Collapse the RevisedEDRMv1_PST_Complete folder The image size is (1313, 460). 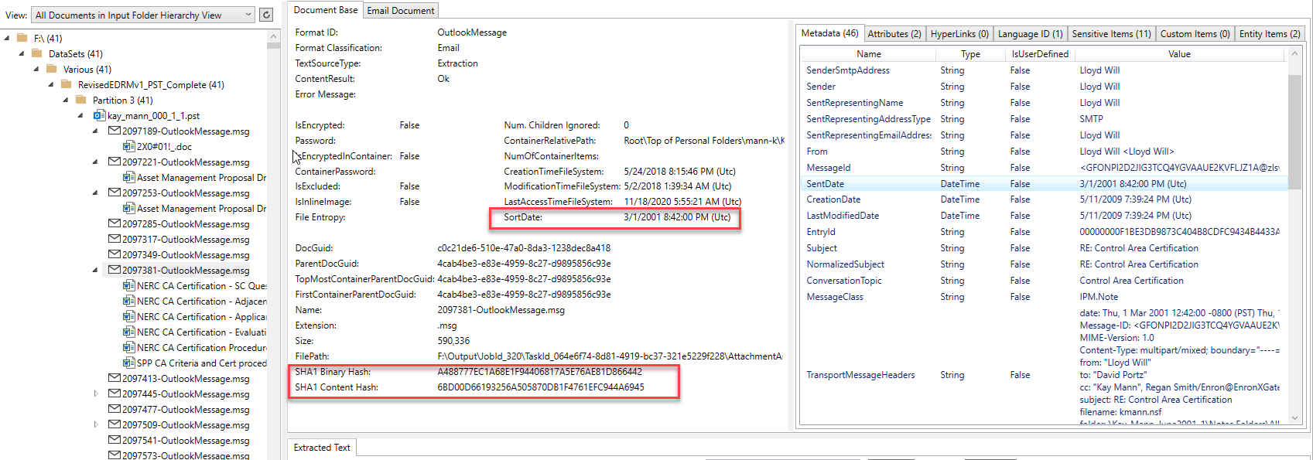point(52,85)
